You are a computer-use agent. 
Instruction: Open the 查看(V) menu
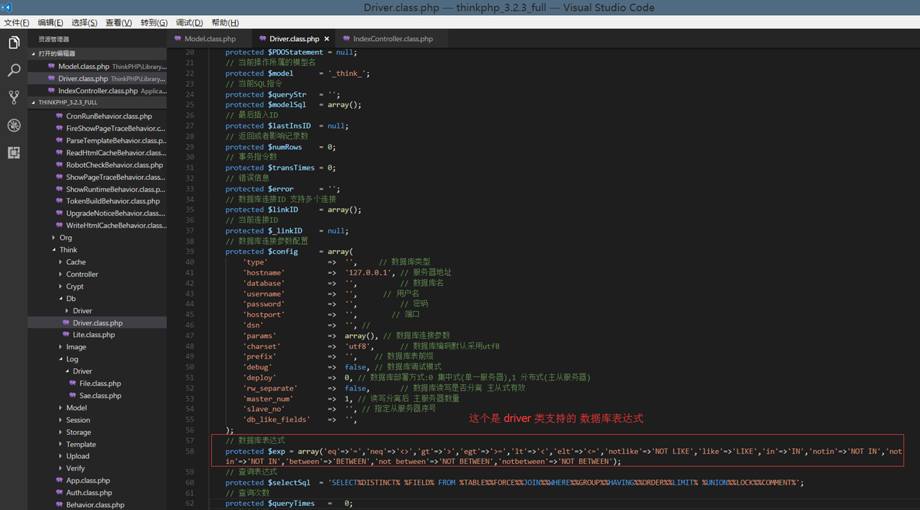(x=119, y=23)
